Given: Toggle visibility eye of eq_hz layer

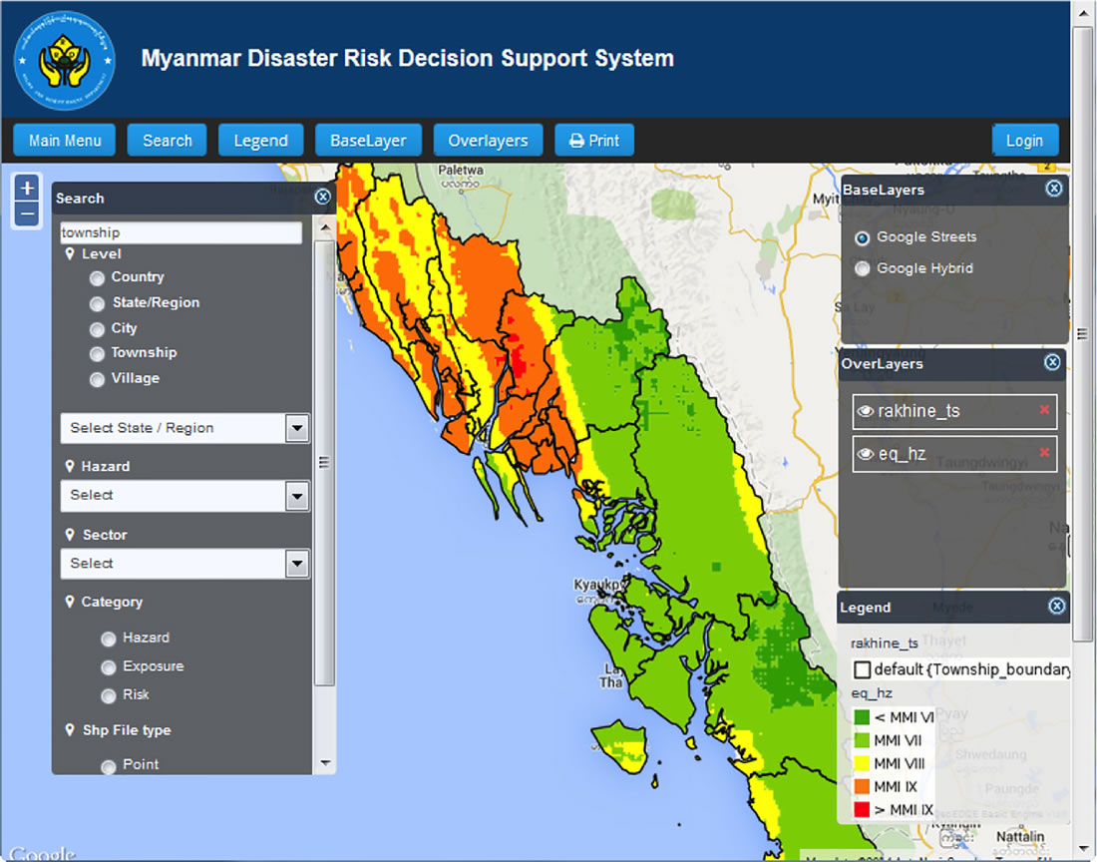Looking at the screenshot, I should [866, 454].
